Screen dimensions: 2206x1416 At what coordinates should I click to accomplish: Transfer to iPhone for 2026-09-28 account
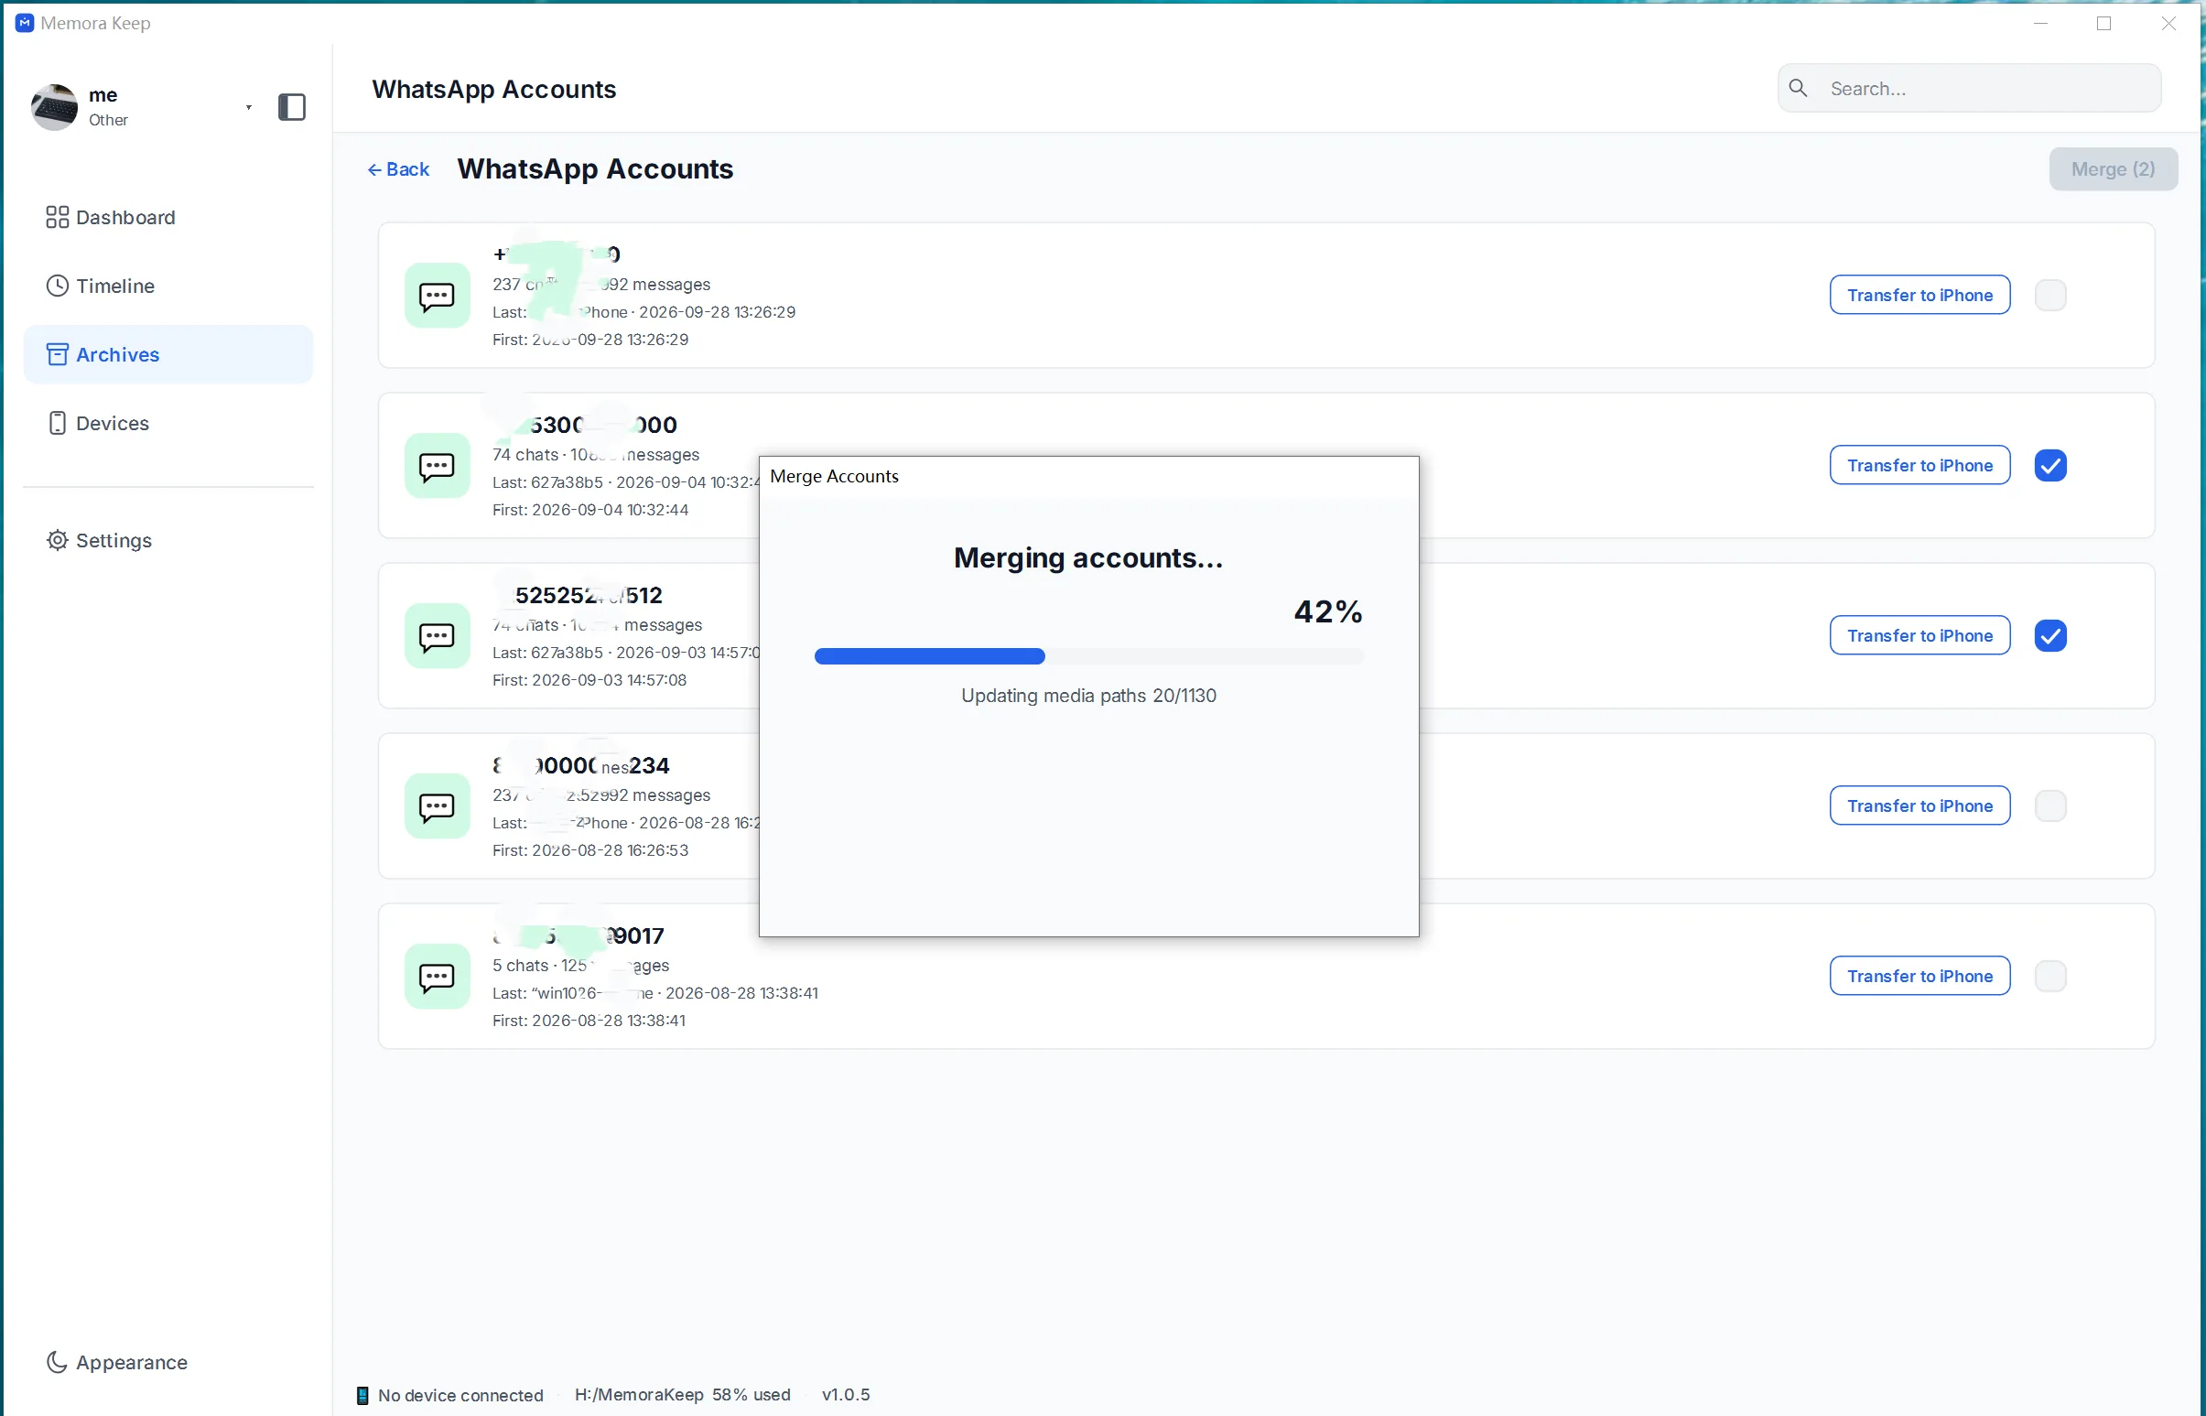1920,295
